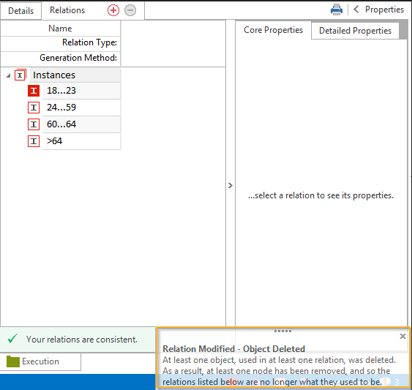
Task: Click the blue printer icon
Action: (337, 10)
